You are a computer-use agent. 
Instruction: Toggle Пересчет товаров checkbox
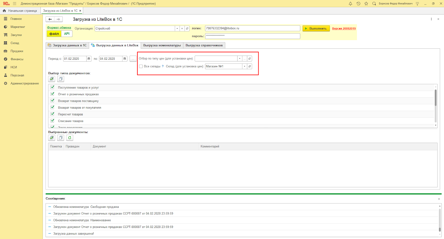tap(52, 114)
